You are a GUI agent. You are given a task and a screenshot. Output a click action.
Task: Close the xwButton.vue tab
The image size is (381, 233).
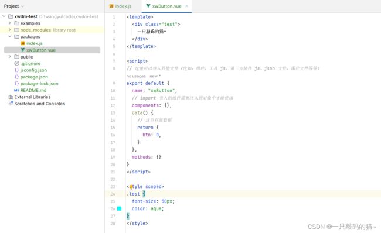(186, 6)
